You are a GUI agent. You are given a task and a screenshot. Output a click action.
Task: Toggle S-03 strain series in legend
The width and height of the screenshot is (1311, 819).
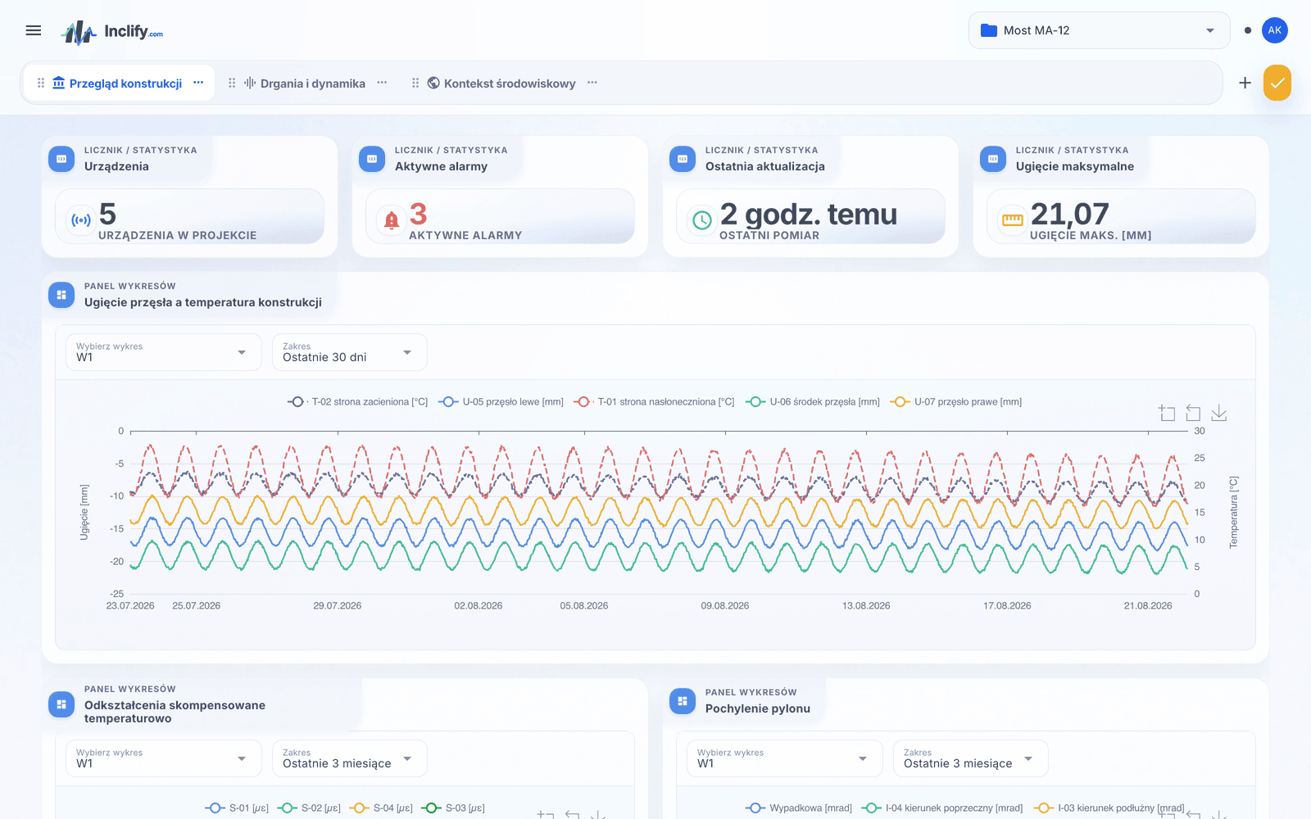(x=453, y=808)
